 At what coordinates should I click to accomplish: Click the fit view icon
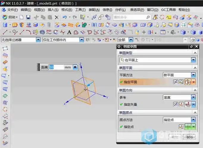coord(163,32)
